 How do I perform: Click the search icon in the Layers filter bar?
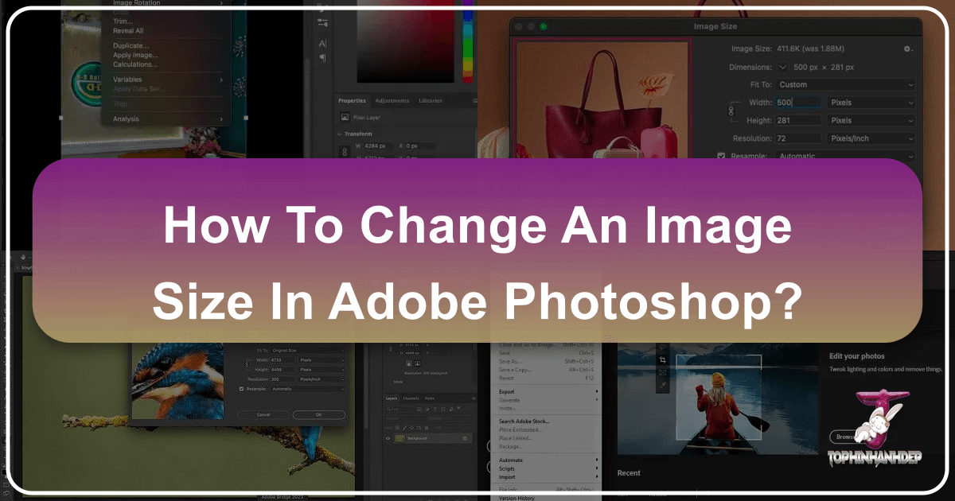pyautogui.click(x=388, y=409)
